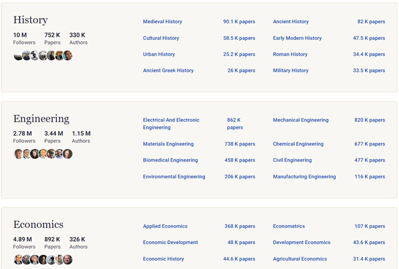Click the 477 K papers count
This screenshot has width=399, height=269.
click(x=369, y=160)
